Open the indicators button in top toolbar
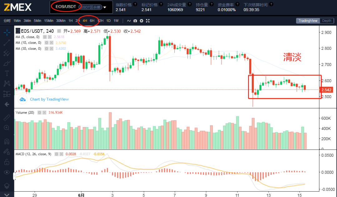 [129, 21]
